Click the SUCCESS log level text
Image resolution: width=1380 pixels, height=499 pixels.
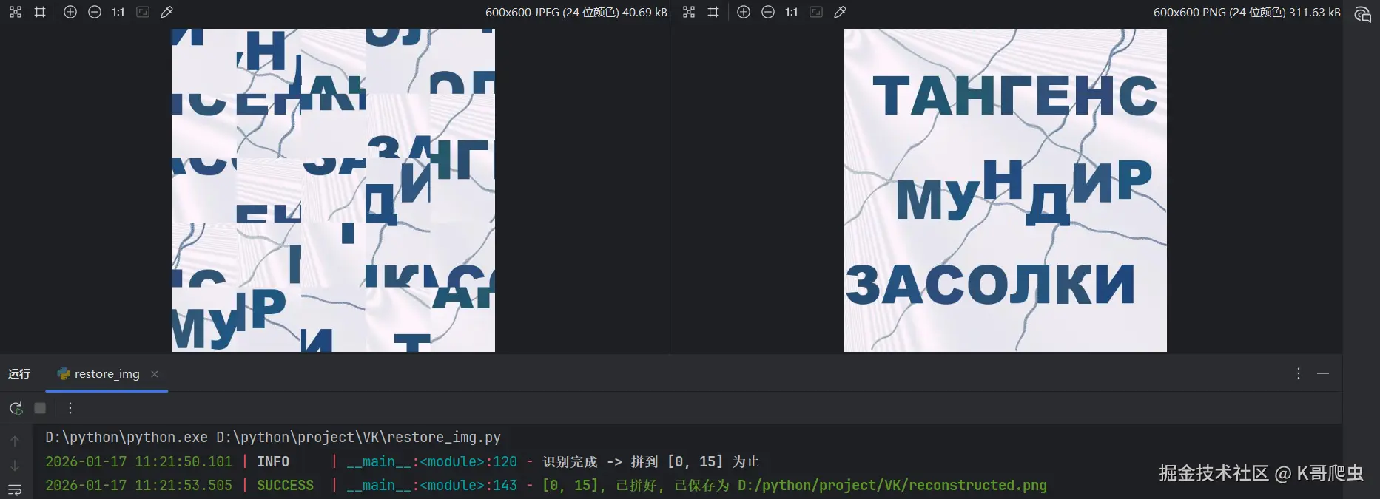(286, 486)
